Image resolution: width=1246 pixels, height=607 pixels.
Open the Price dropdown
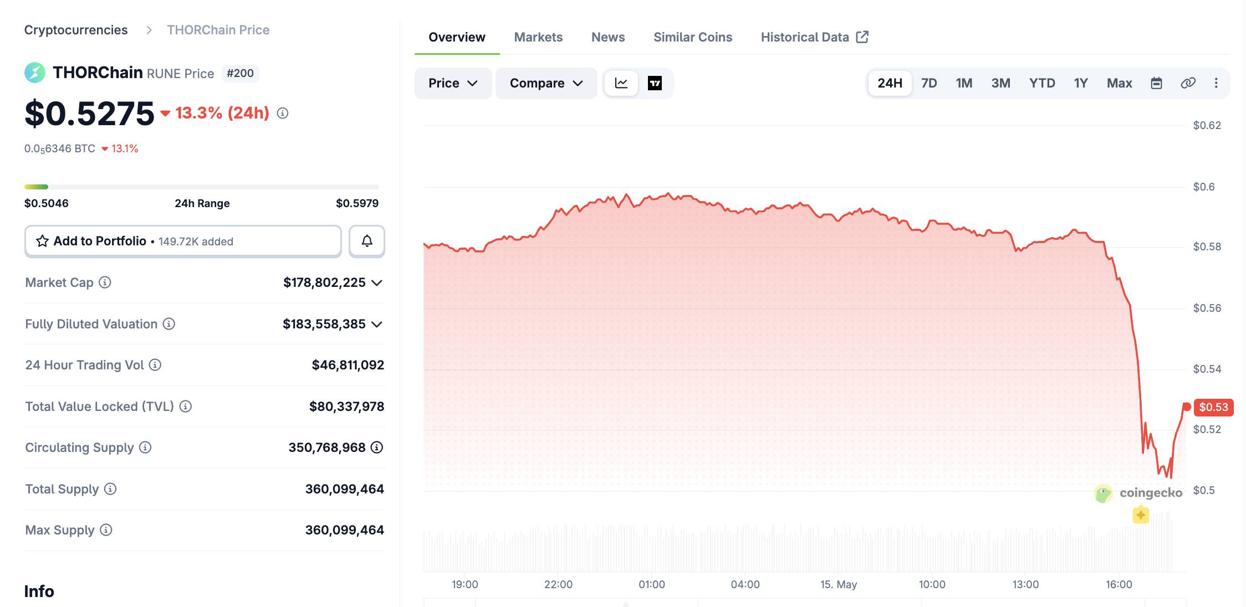(453, 83)
